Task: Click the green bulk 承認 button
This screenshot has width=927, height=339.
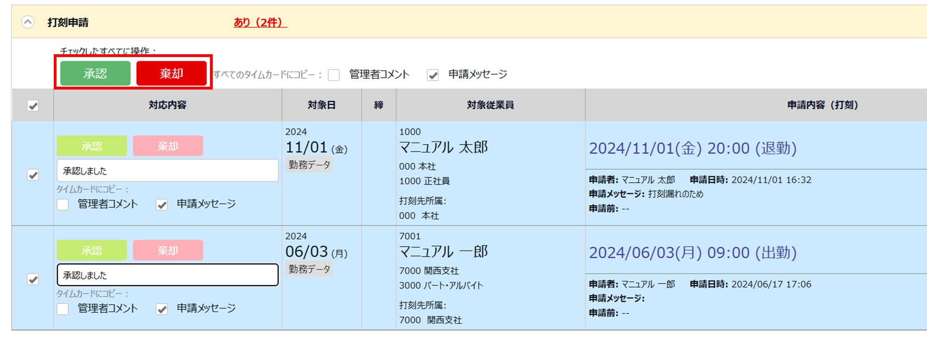Action: [95, 73]
